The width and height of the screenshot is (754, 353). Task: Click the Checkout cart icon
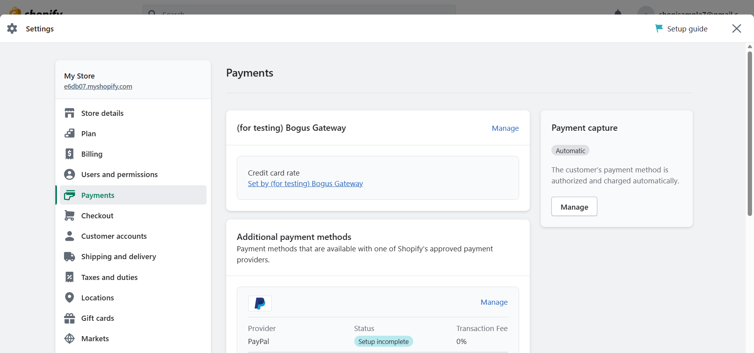pyautogui.click(x=70, y=216)
